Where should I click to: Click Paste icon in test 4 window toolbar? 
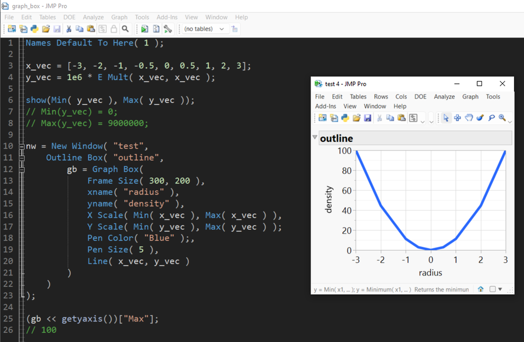tap(401, 118)
